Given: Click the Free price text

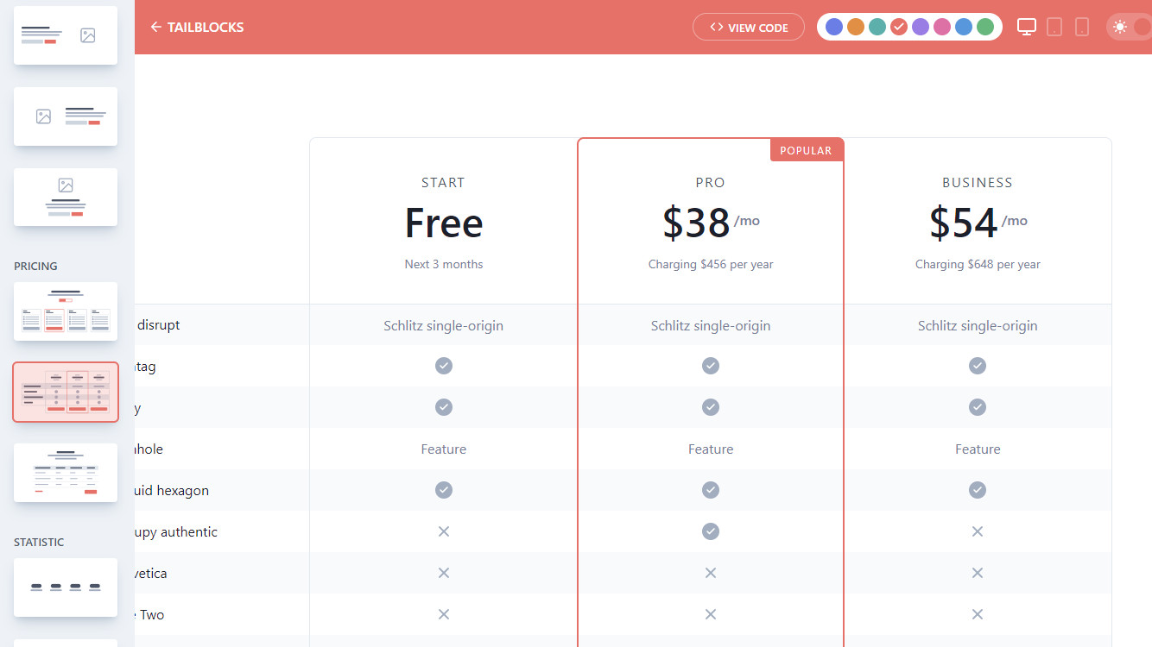Looking at the screenshot, I should pos(444,223).
